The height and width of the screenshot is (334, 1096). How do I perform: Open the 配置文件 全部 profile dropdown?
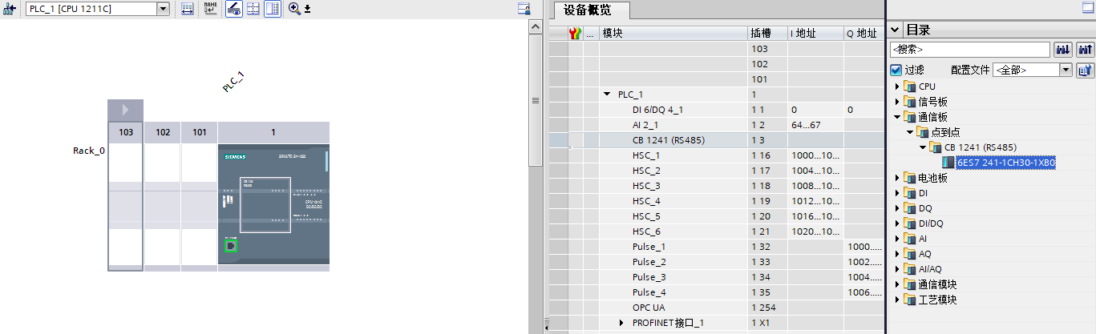[1066, 70]
